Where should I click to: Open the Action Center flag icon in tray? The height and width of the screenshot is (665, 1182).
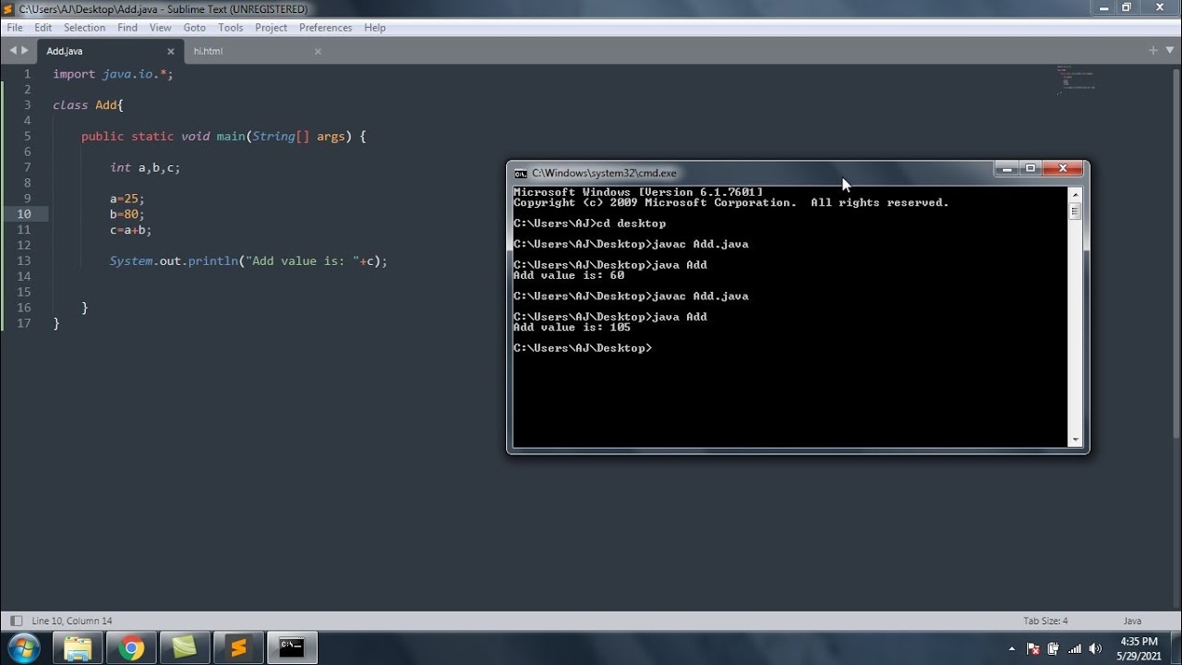coord(1032,647)
